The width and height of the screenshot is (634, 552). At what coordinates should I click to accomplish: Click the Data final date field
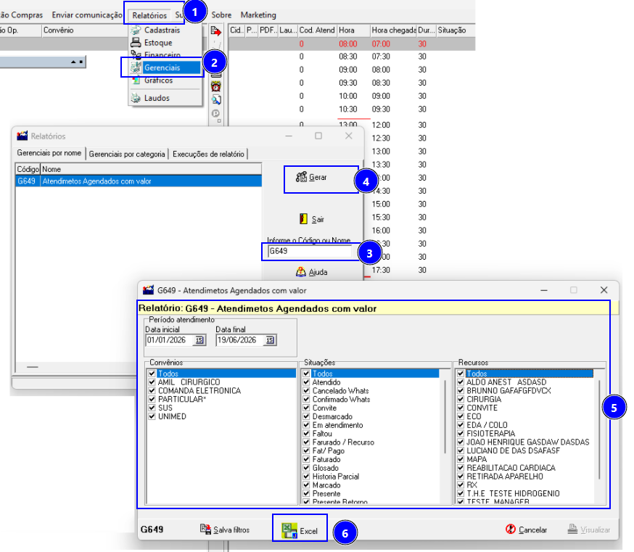(240, 340)
